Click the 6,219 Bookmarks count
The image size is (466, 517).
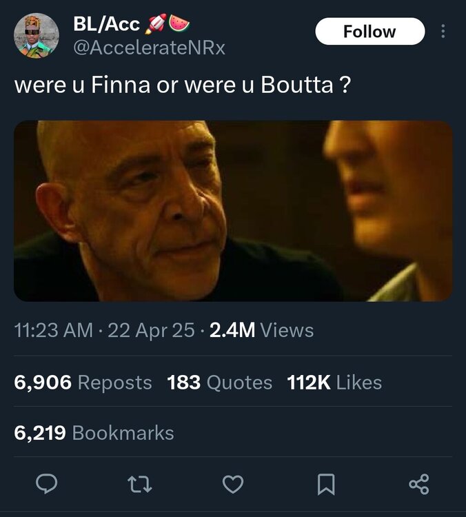click(x=94, y=433)
